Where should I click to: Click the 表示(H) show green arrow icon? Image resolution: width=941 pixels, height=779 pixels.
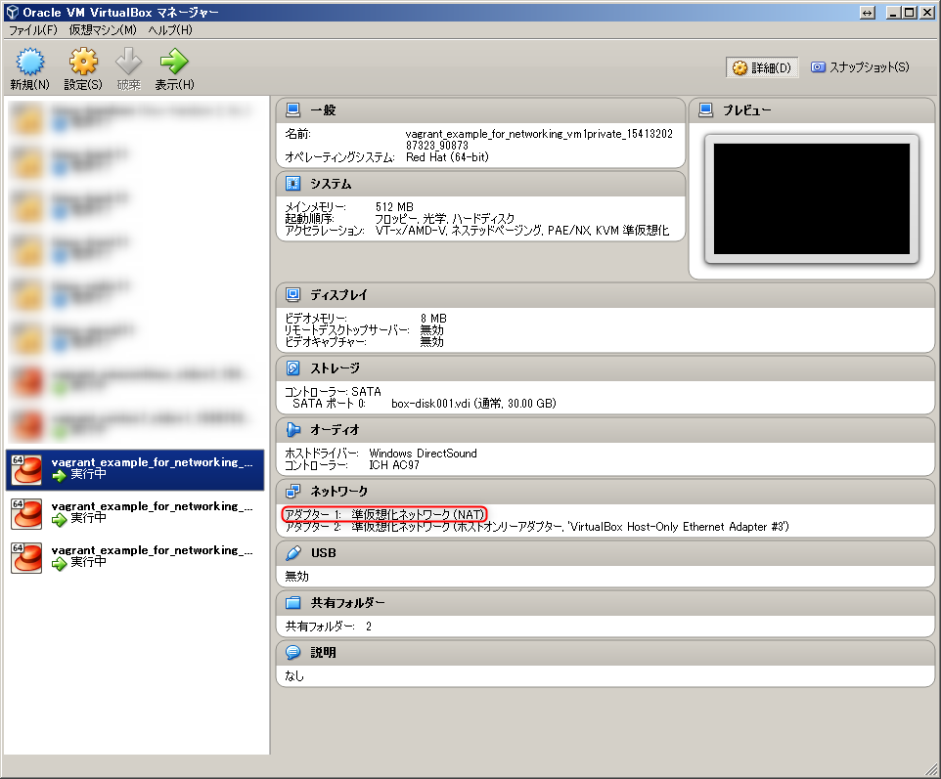[x=174, y=62]
